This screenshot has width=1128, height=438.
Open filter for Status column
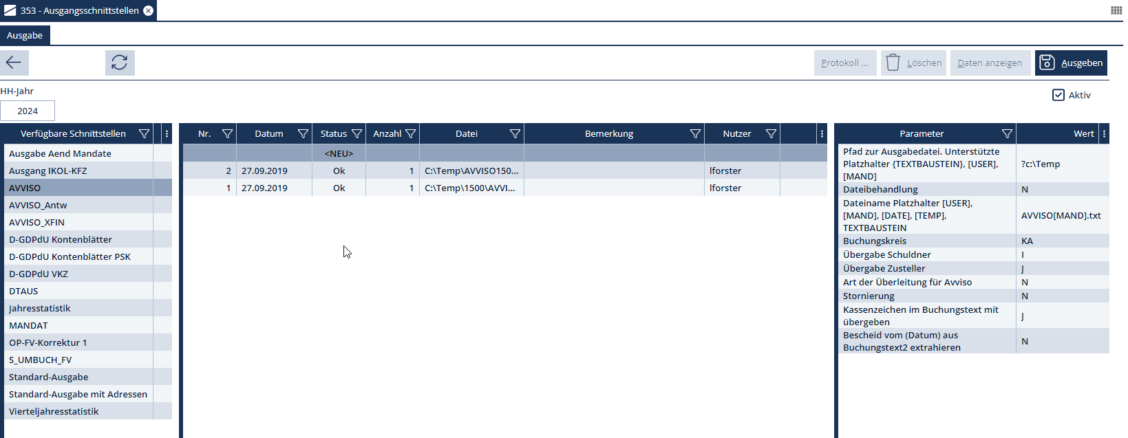tap(357, 134)
